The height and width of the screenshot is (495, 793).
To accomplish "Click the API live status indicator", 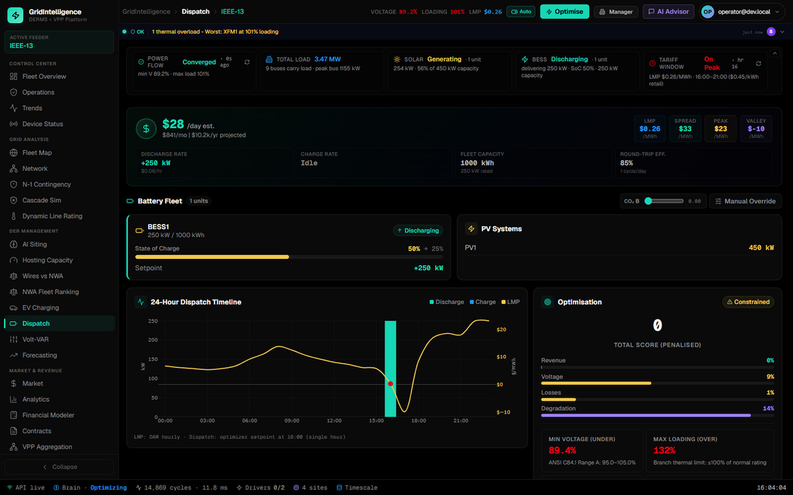I will coord(26,487).
